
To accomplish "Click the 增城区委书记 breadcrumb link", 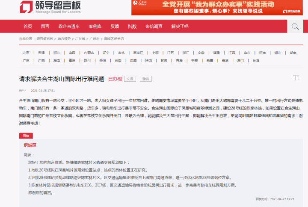I will [114, 39].
